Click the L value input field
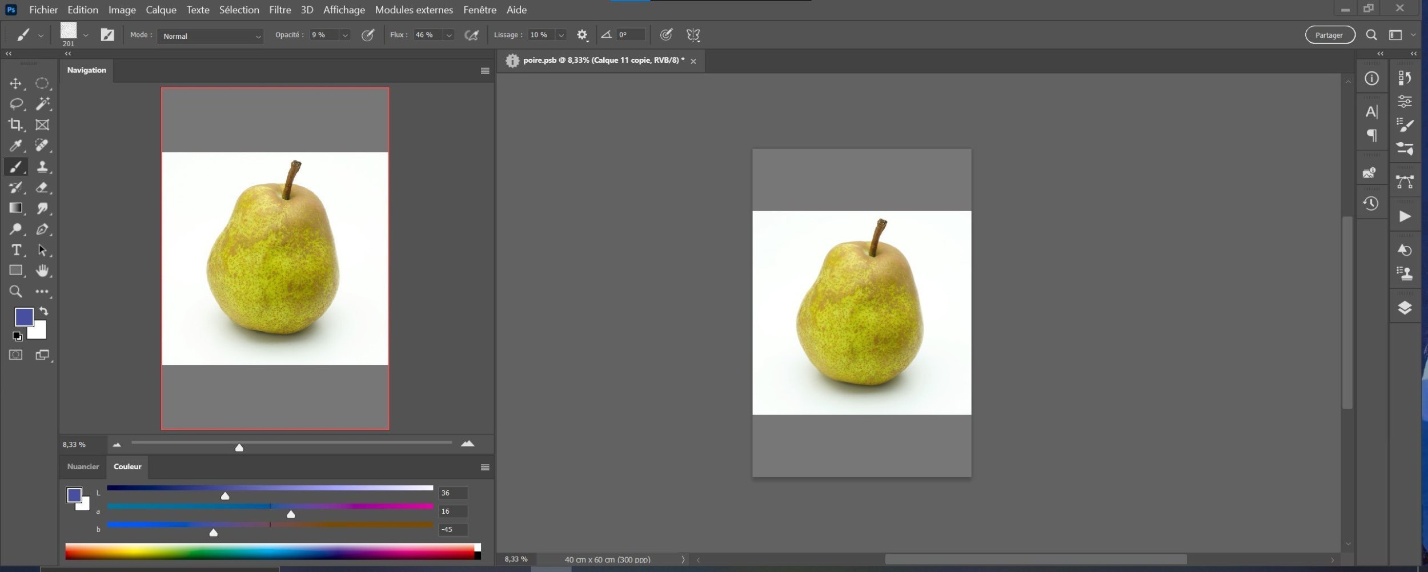This screenshot has width=1428, height=572. pyautogui.click(x=452, y=493)
